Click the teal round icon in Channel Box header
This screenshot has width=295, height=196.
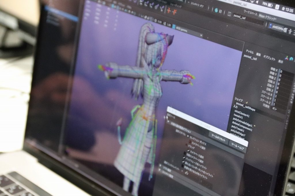click(292, 59)
